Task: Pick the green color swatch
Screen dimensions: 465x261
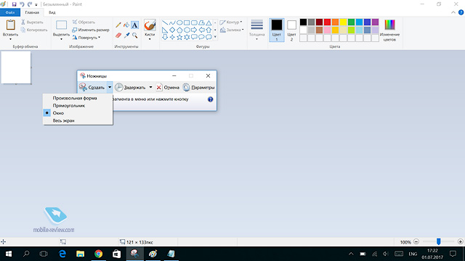Action: coord(351,22)
